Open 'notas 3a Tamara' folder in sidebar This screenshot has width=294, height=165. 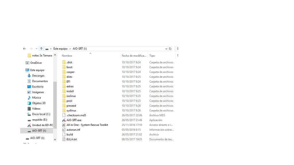(40, 56)
